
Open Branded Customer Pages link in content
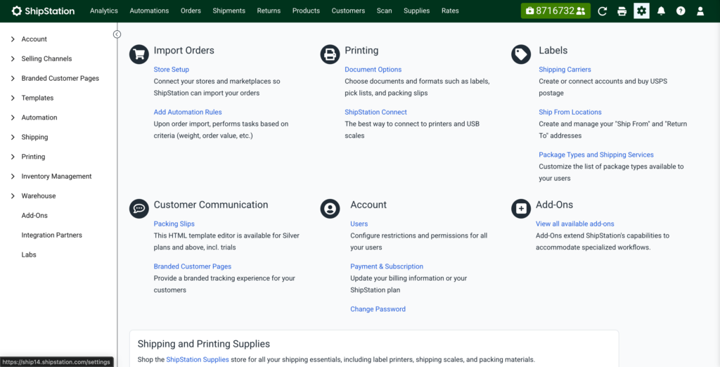coord(193,266)
